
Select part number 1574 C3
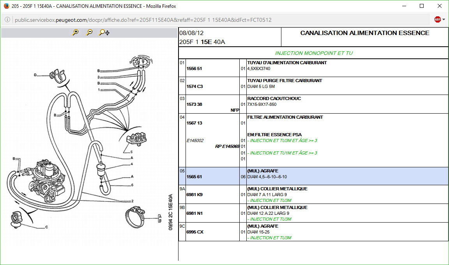[194, 86]
